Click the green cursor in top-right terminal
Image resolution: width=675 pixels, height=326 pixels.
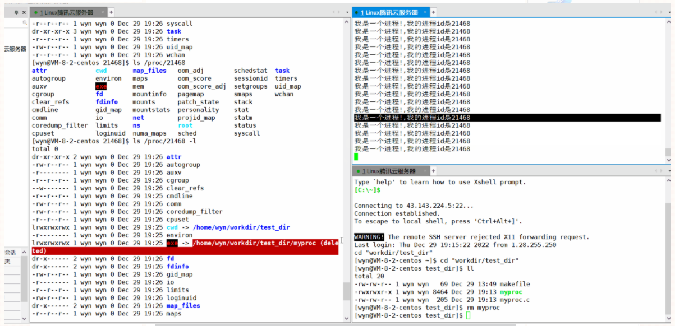point(356,157)
